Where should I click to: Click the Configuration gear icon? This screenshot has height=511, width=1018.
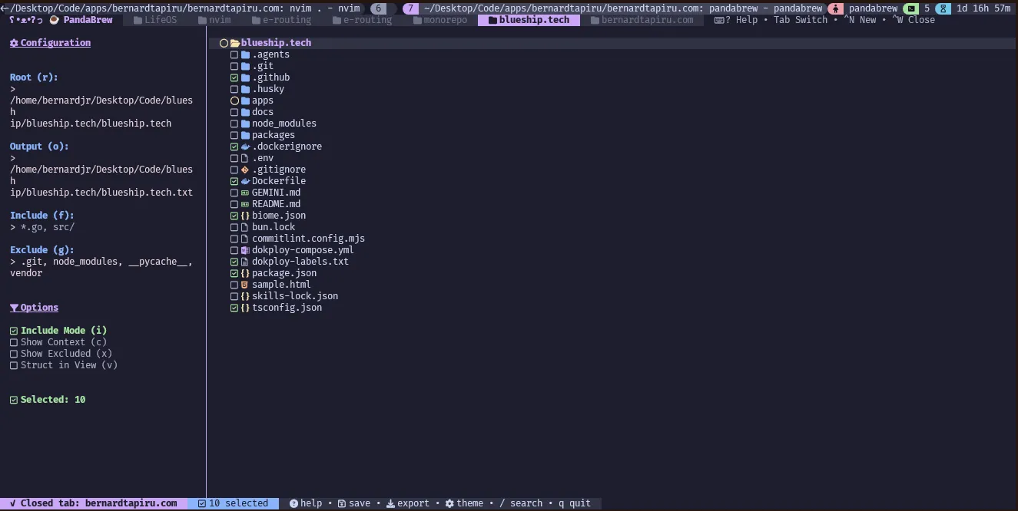13,42
